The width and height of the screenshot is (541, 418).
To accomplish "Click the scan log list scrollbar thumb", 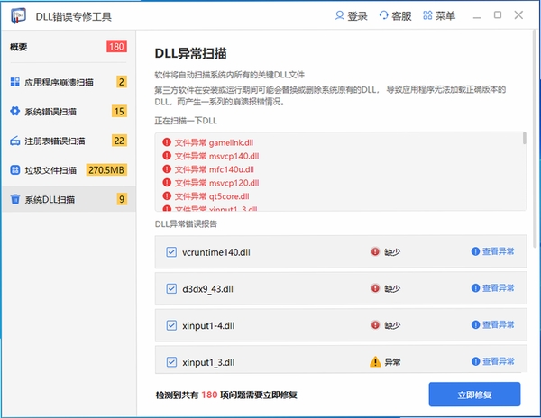I will (x=525, y=138).
